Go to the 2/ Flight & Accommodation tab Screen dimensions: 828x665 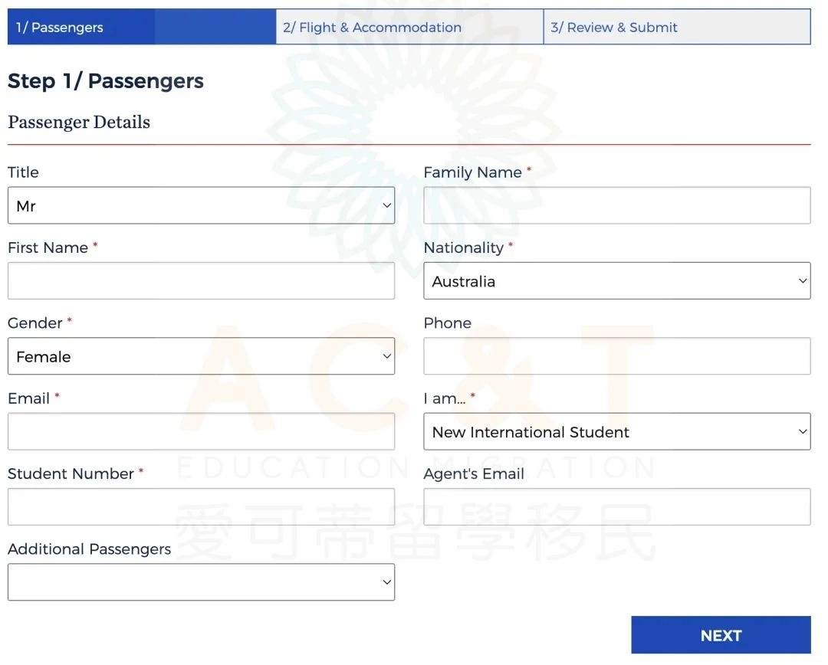tap(409, 27)
